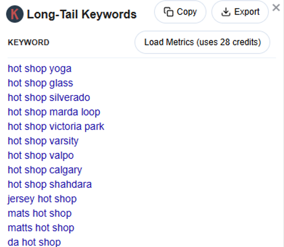Viewport: 284px width, 247px height.
Task: Open 'hot shop silverado' keyword
Action: (49, 98)
